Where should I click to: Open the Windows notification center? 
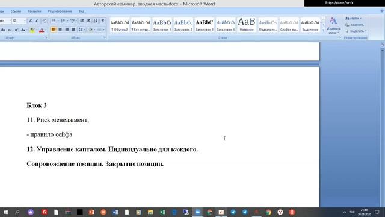click(x=377, y=212)
